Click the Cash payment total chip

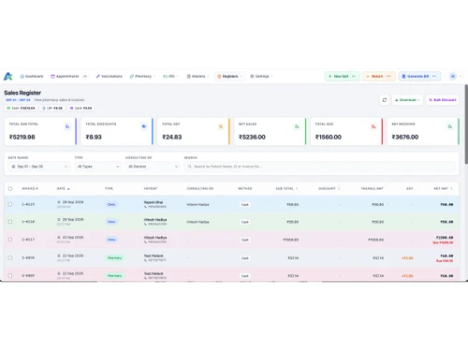21,109
